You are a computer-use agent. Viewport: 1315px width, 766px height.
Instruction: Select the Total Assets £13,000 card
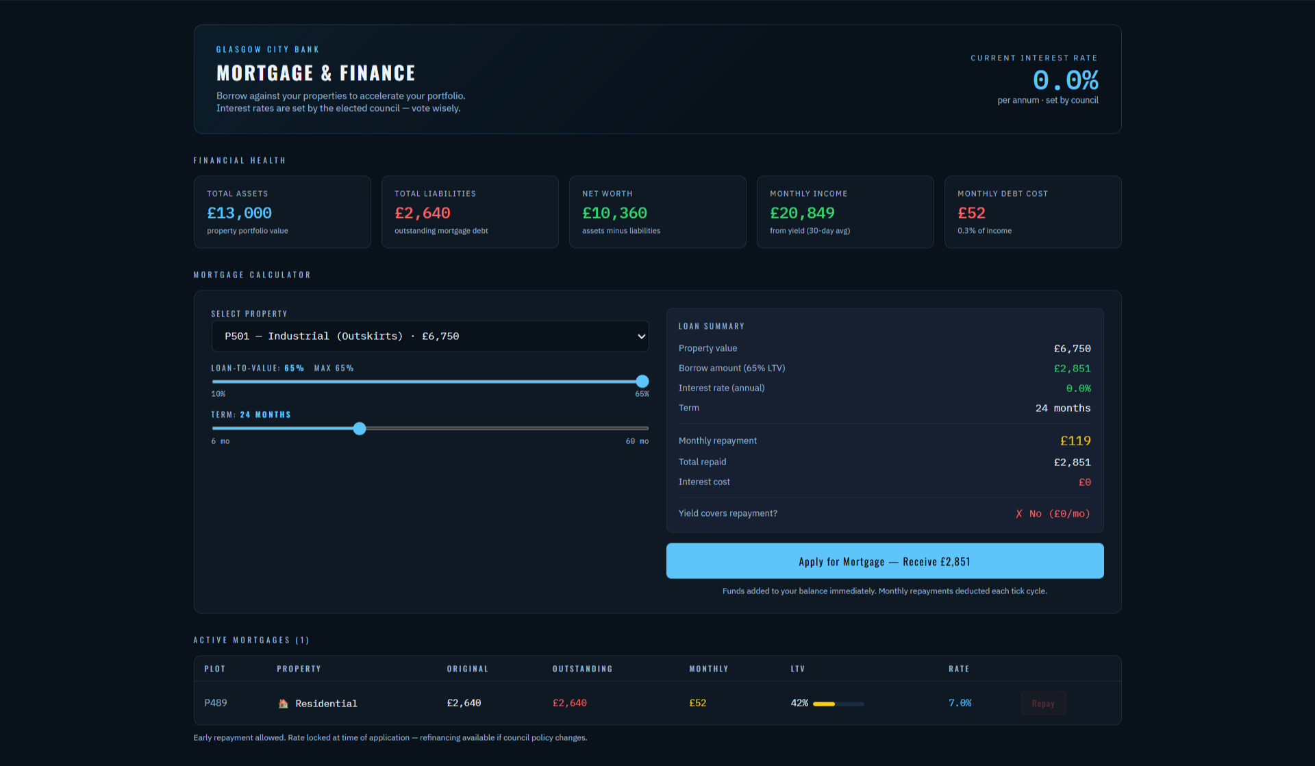(282, 212)
